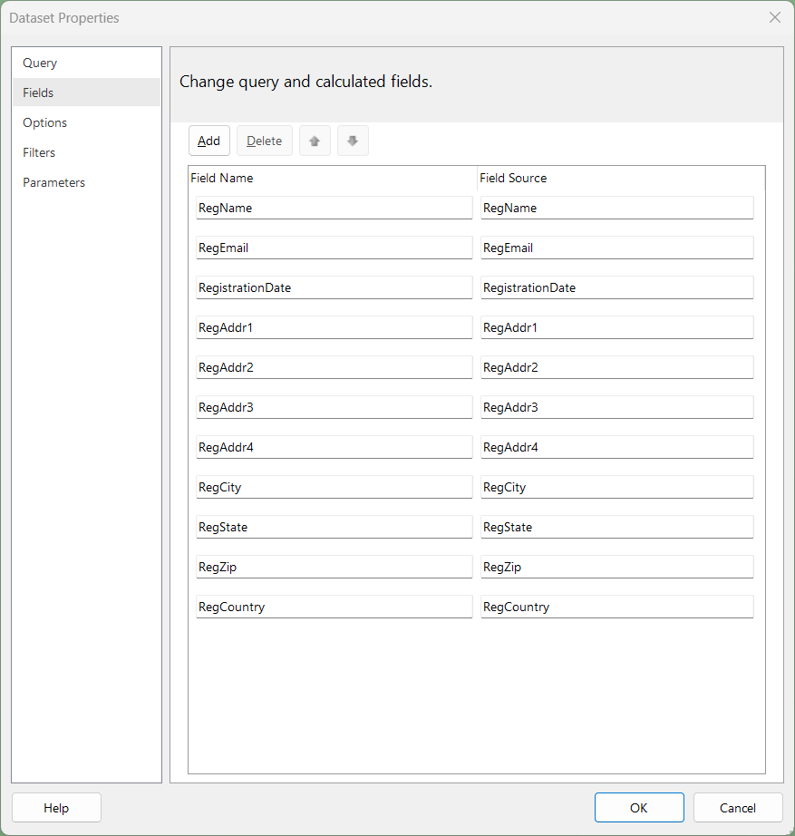Click the move field down arrow icon
Viewport: 795px width, 836px height.
[x=353, y=141]
